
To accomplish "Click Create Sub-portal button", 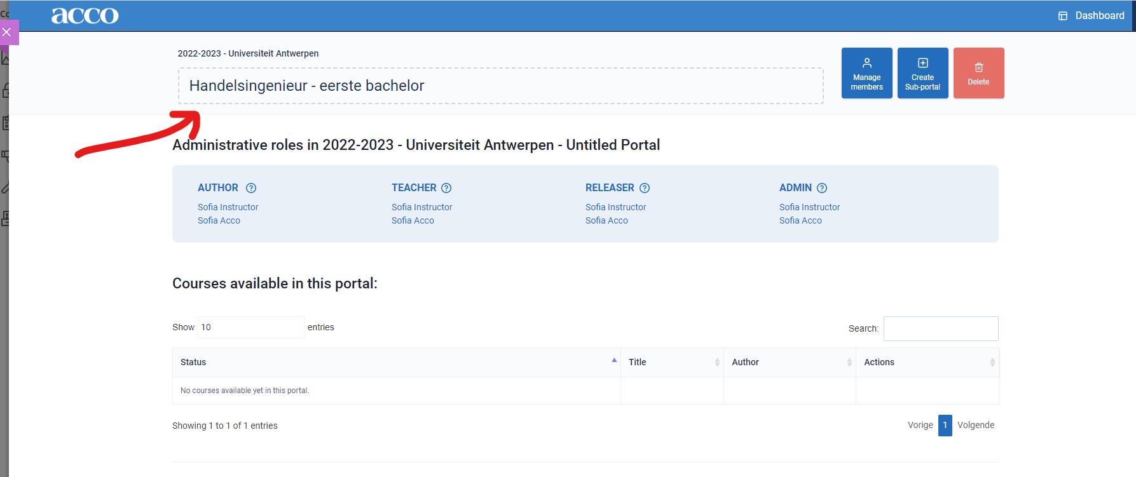I will 922,73.
